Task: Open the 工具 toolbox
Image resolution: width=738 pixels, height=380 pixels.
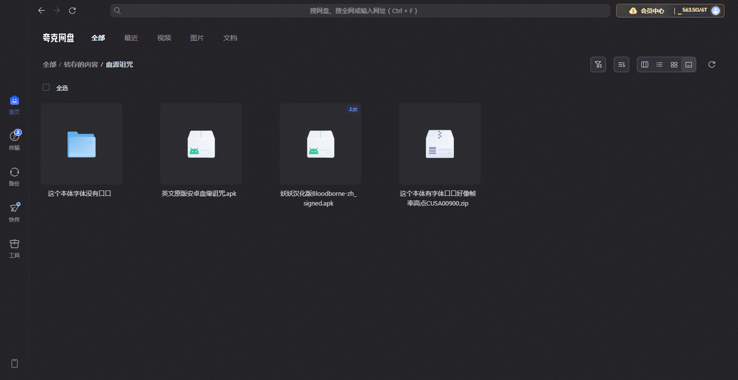Action: [x=15, y=249]
